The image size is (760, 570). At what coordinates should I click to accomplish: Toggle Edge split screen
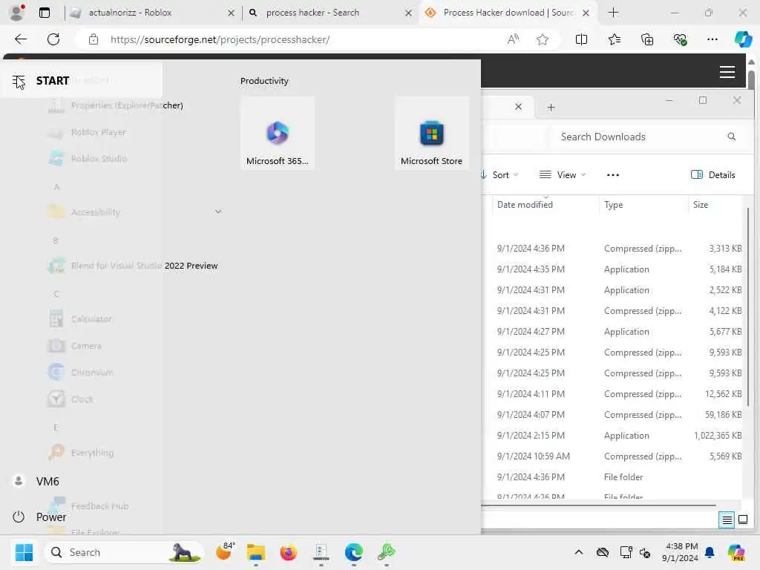pos(581,39)
